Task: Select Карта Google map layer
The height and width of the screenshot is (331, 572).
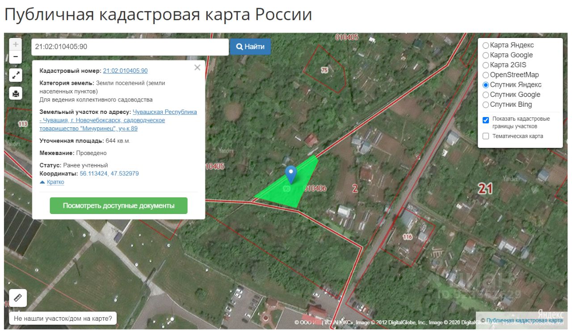Action: [486, 55]
